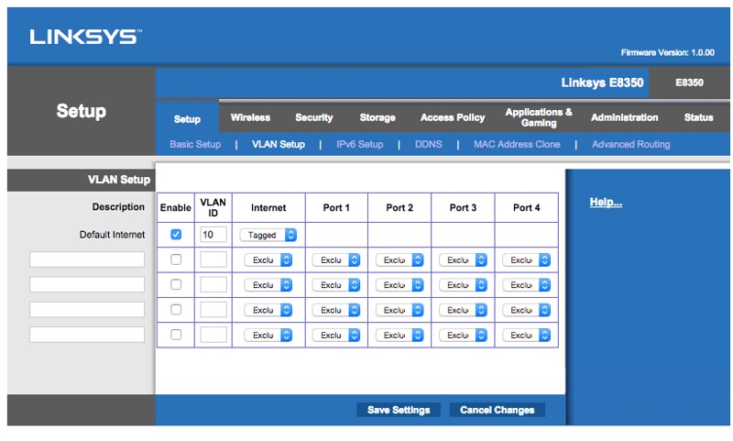Expand Port 1 dropdown in second row
Viewport: 733px width, 441px height.
point(335,260)
